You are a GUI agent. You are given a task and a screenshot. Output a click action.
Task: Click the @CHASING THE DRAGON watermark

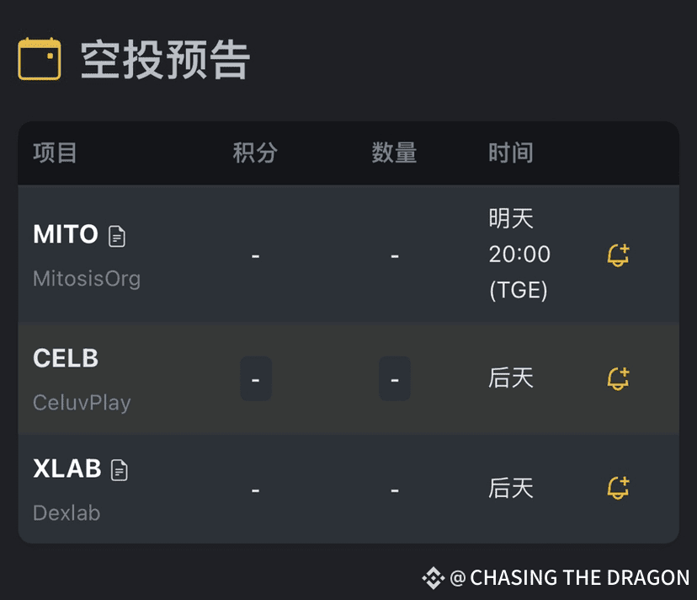point(569,578)
